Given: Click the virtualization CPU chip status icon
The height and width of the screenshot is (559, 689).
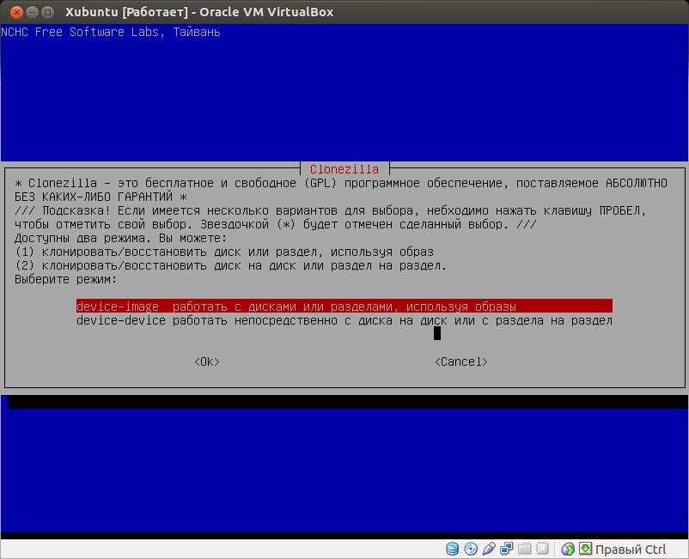Looking at the screenshot, I should (x=543, y=549).
